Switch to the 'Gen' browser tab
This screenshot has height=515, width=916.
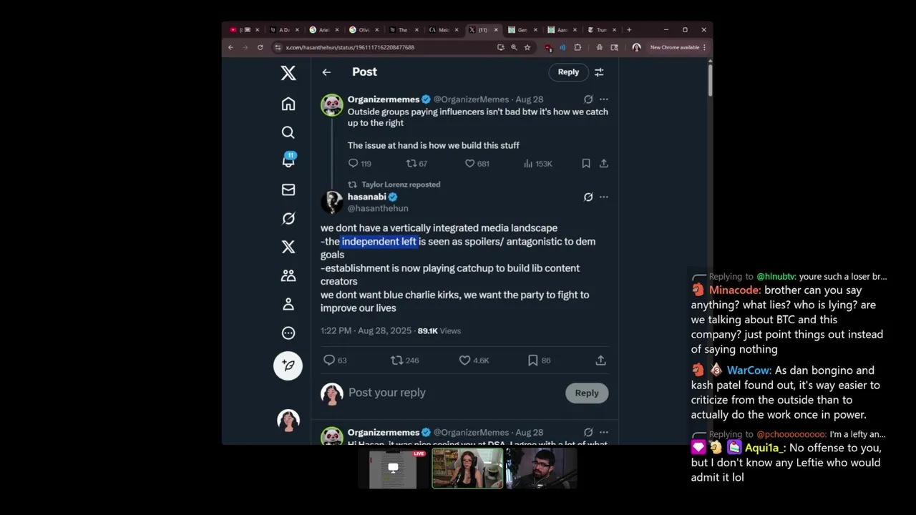point(522,30)
